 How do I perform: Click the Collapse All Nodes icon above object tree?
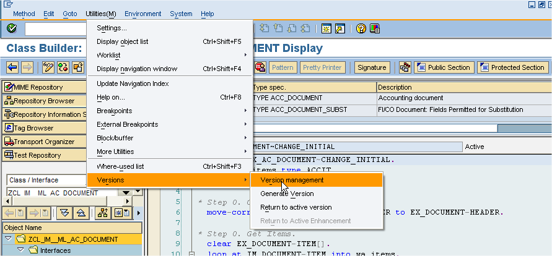click(81, 213)
